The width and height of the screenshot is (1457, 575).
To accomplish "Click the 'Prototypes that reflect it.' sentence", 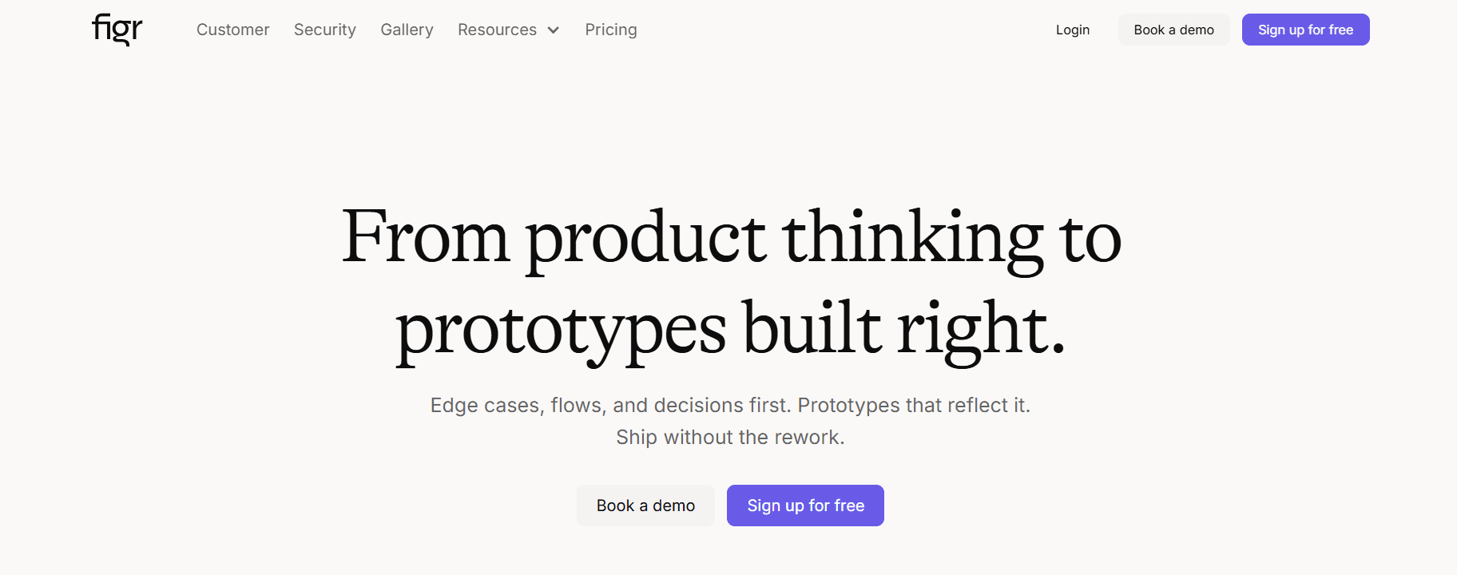I will click(914, 406).
